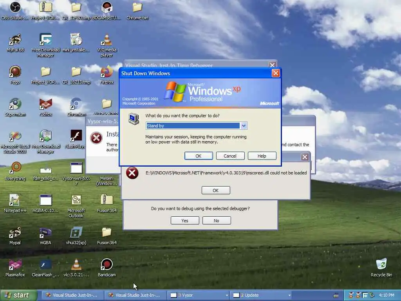Confirm OK in Shut Down Windows dialog
Viewport: 401px width, 301px height.
point(199,156)
